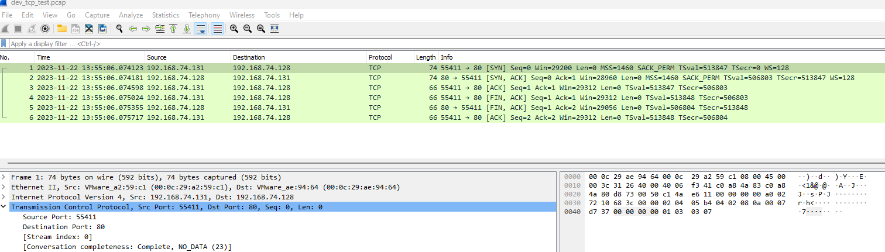This screenshot has width=885, height=252.
Task: Reload the current capture file
Action: pos(102,29)
